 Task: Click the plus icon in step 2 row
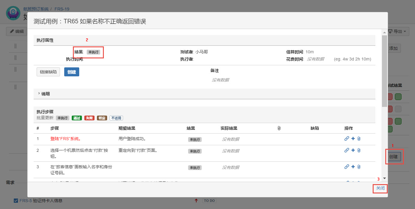tap(353, 150)
